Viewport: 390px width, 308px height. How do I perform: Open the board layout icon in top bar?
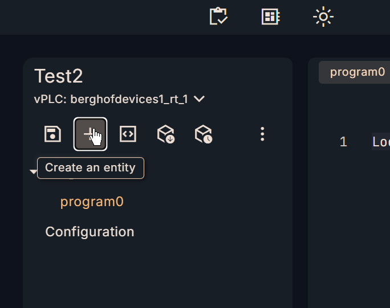click(x=271, y=17)
